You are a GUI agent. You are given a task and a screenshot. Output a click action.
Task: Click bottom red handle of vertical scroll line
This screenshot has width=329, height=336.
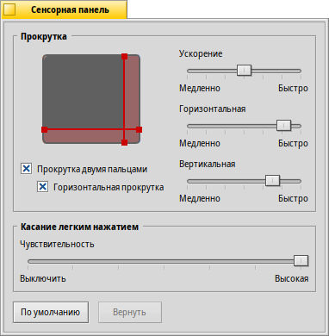[x=124, y=142]
